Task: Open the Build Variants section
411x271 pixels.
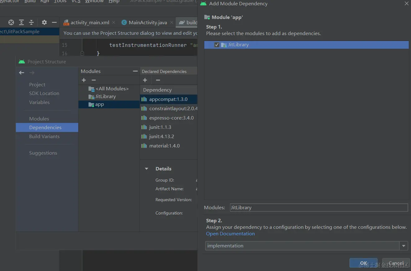Action: coord(44,136)
